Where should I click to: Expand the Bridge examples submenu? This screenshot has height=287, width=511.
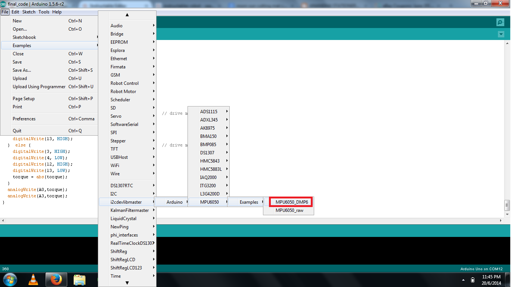coord(127,34)
